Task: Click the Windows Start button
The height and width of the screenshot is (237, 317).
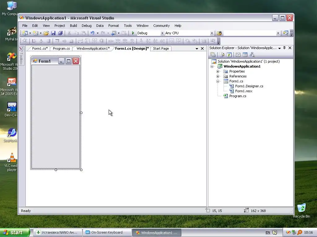Action: pyautogui.click(x=15, y=232)
